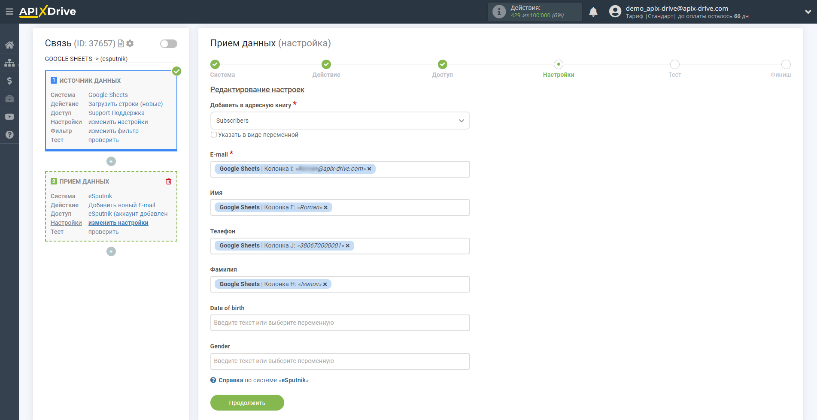
Task: Remove the E-mail variable tag
Action: click(369, 169)
